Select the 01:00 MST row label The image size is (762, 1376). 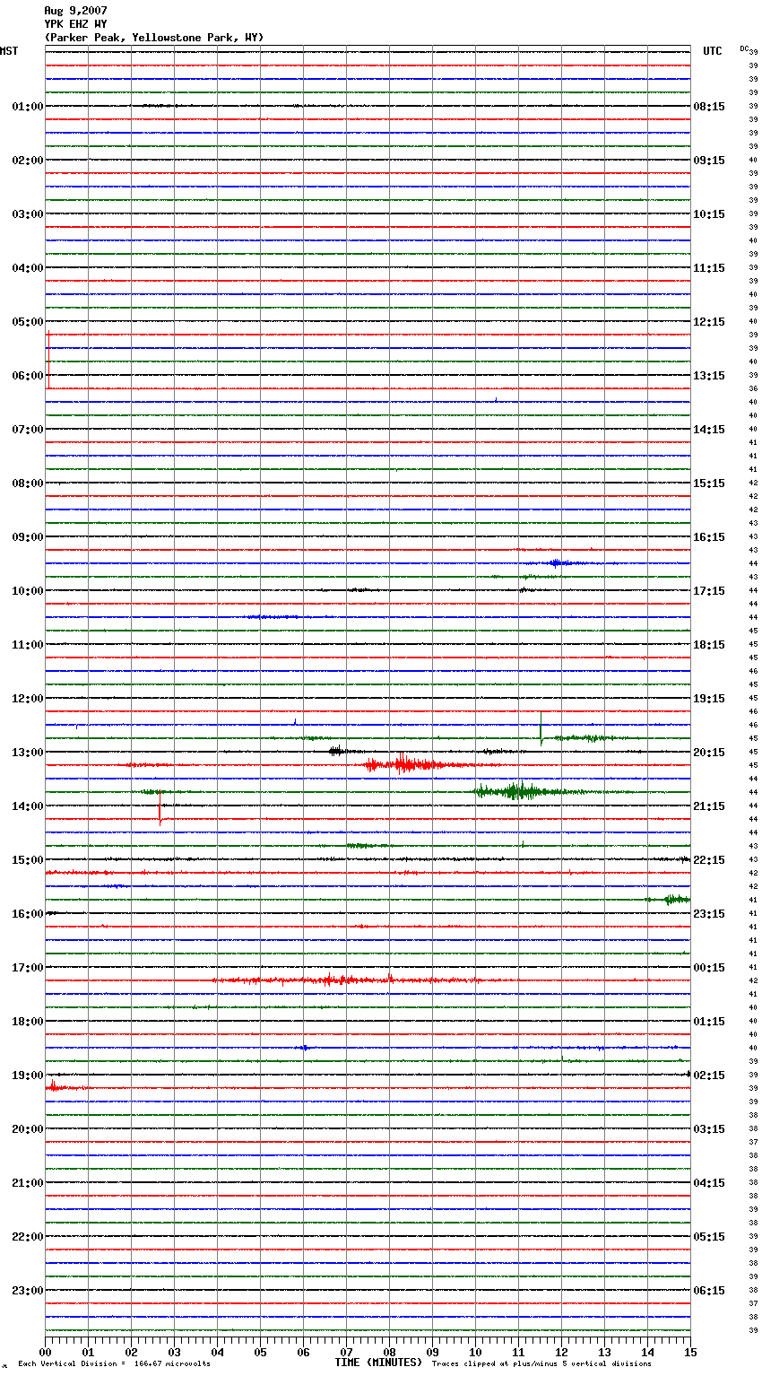pyautogui.click(x=28, y=107)
